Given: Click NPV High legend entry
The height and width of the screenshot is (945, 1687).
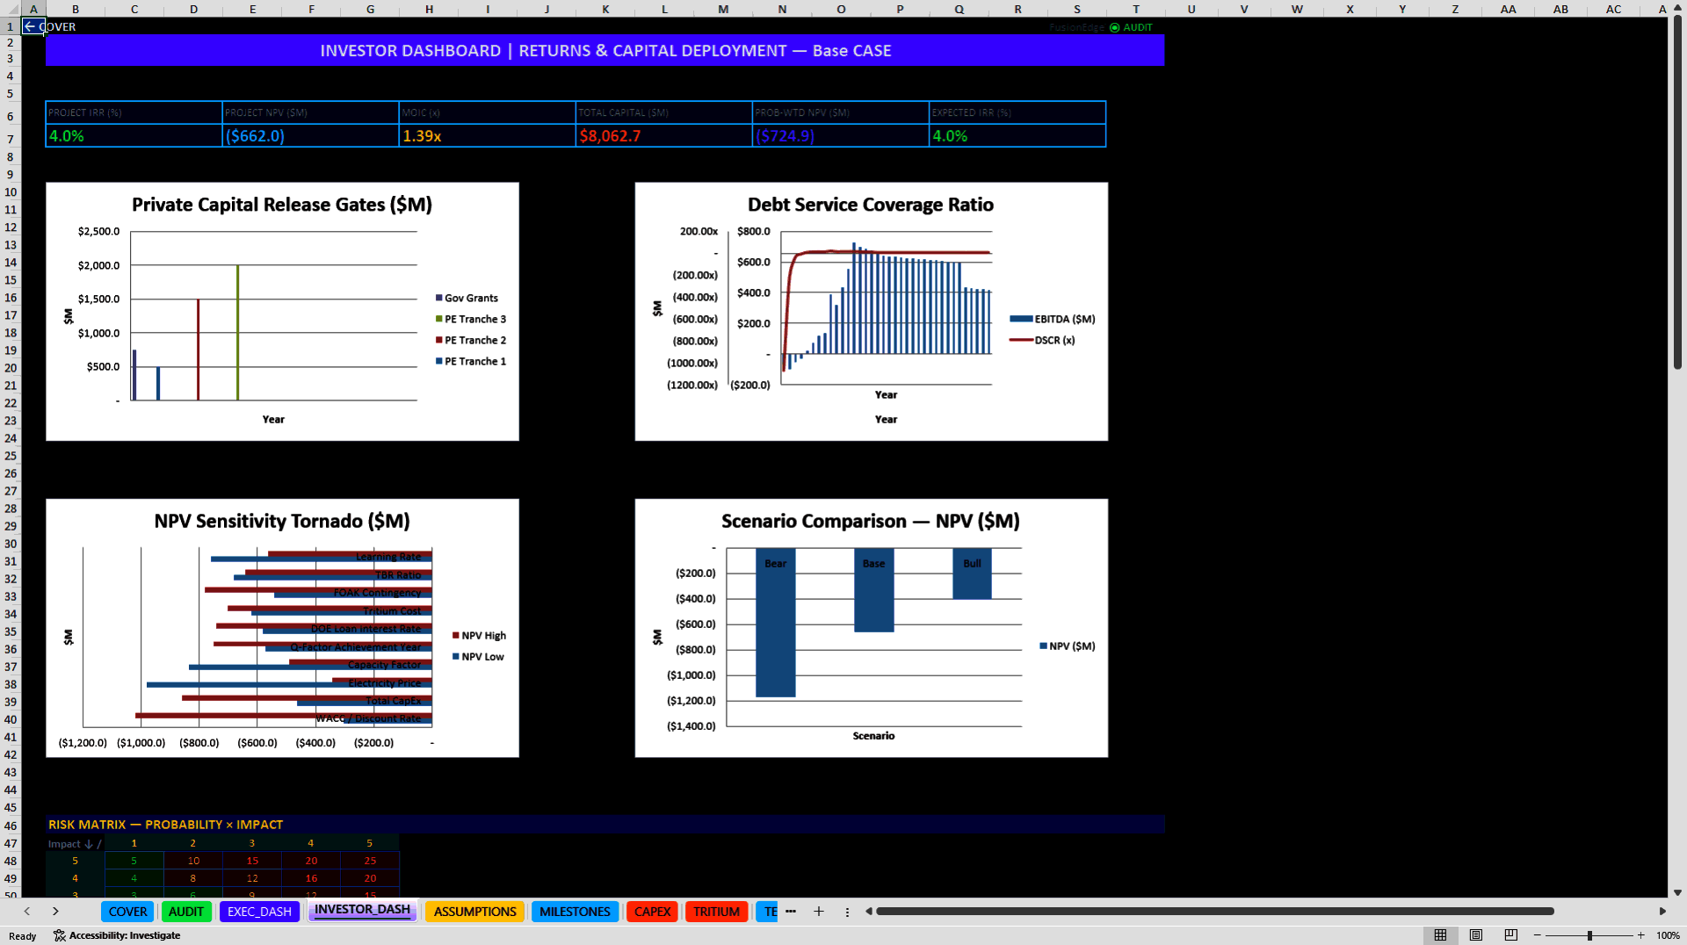Looking at the screenshot, I should coord(479,635).
